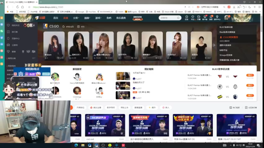Expand the 游戏 dropdown menu
Screen dimensions: 264x148
pos(98,18)
